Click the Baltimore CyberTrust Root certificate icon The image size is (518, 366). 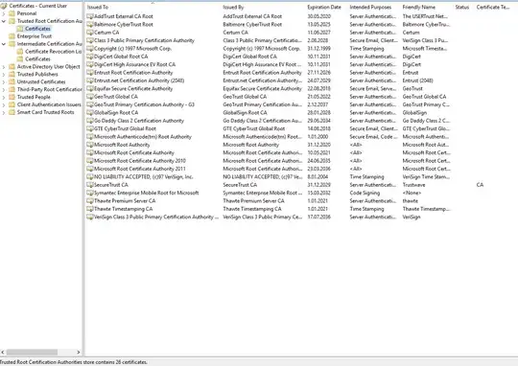pos(90,24)
